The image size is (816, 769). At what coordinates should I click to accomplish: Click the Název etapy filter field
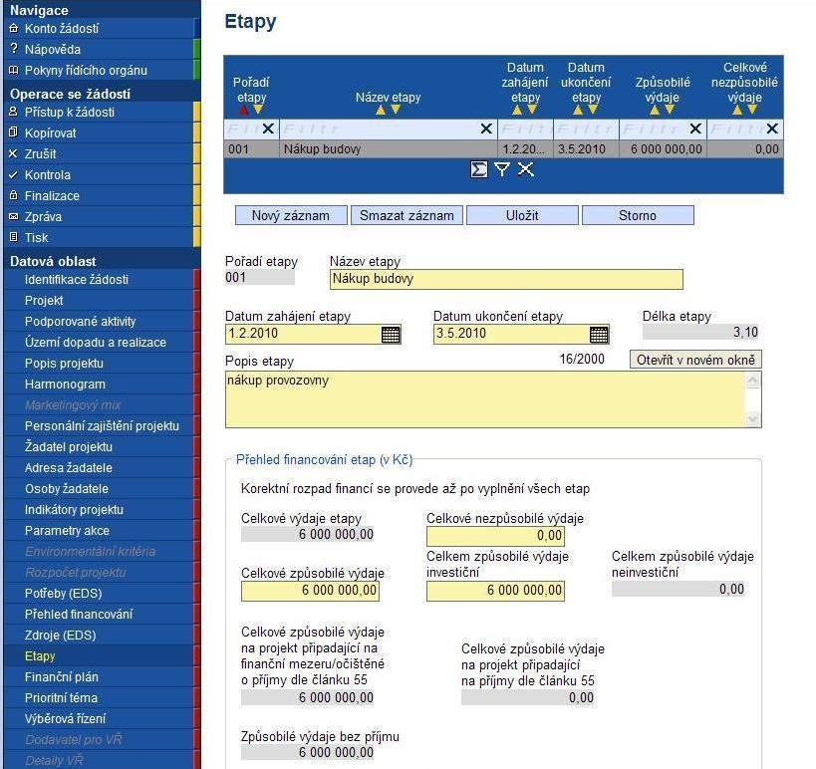click(x=380, y=128)
